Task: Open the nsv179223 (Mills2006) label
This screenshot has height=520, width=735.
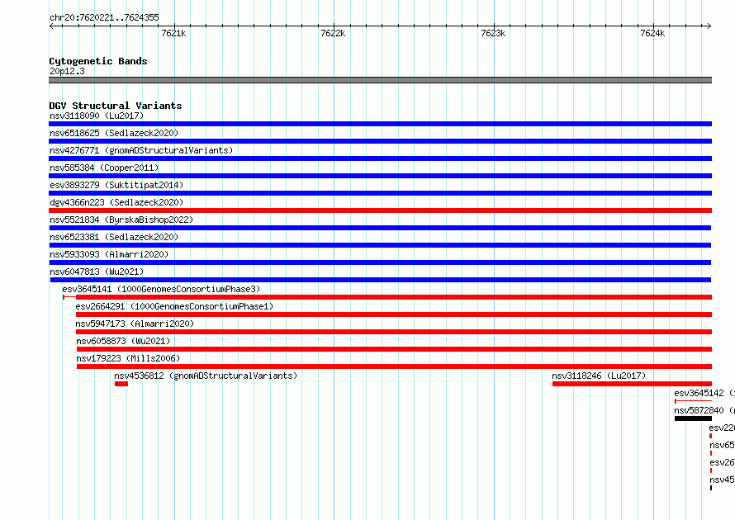Action: point(128,358)
